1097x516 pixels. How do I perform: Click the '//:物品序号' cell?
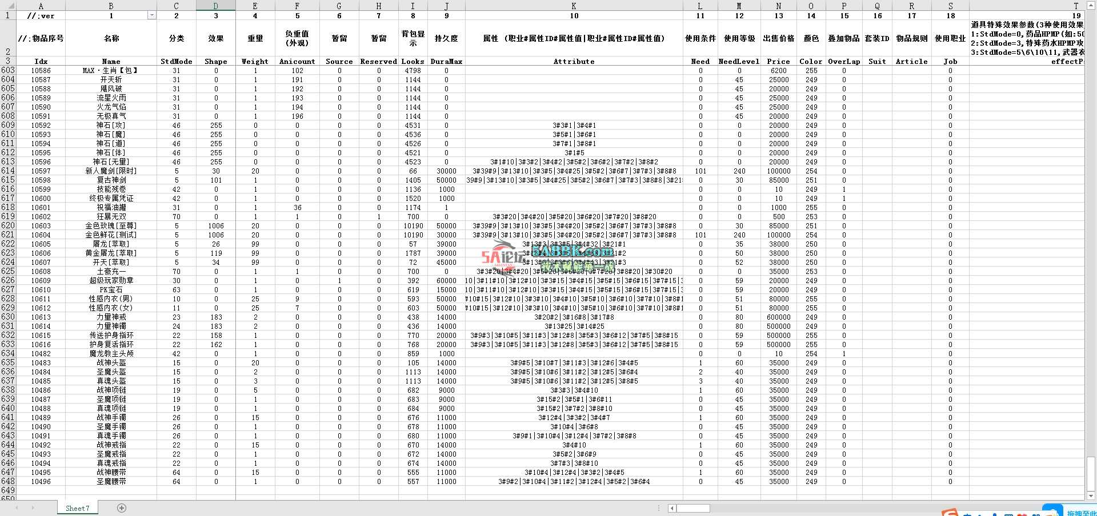[41, 38]
